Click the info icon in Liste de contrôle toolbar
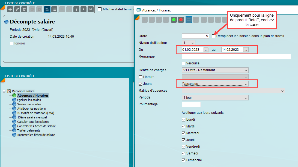Screen dimensions: 298x167 click(76, 9)
